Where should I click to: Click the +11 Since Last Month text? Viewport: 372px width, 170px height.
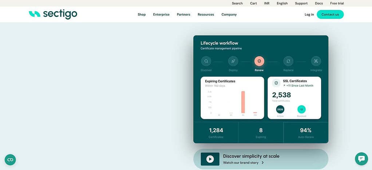pyautogui.click(x=300, y=86)
